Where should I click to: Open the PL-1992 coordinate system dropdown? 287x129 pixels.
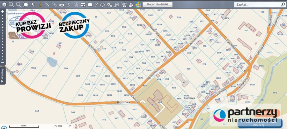point(63,126)
